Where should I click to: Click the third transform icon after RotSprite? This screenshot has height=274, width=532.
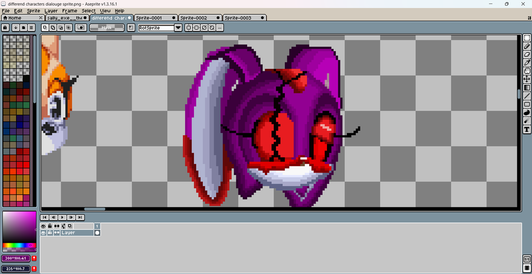[x=204, y=28]
